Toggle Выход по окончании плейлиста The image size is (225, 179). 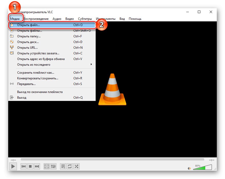[52, 92]
